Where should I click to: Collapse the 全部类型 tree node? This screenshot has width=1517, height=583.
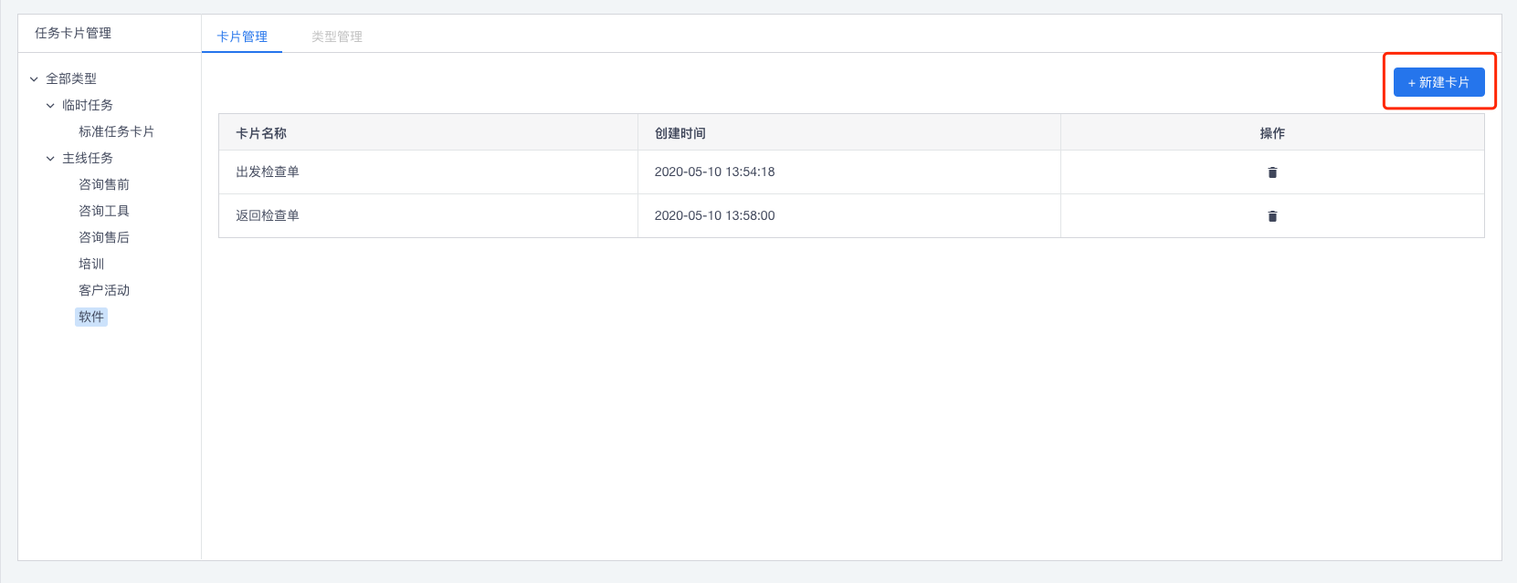34,79
